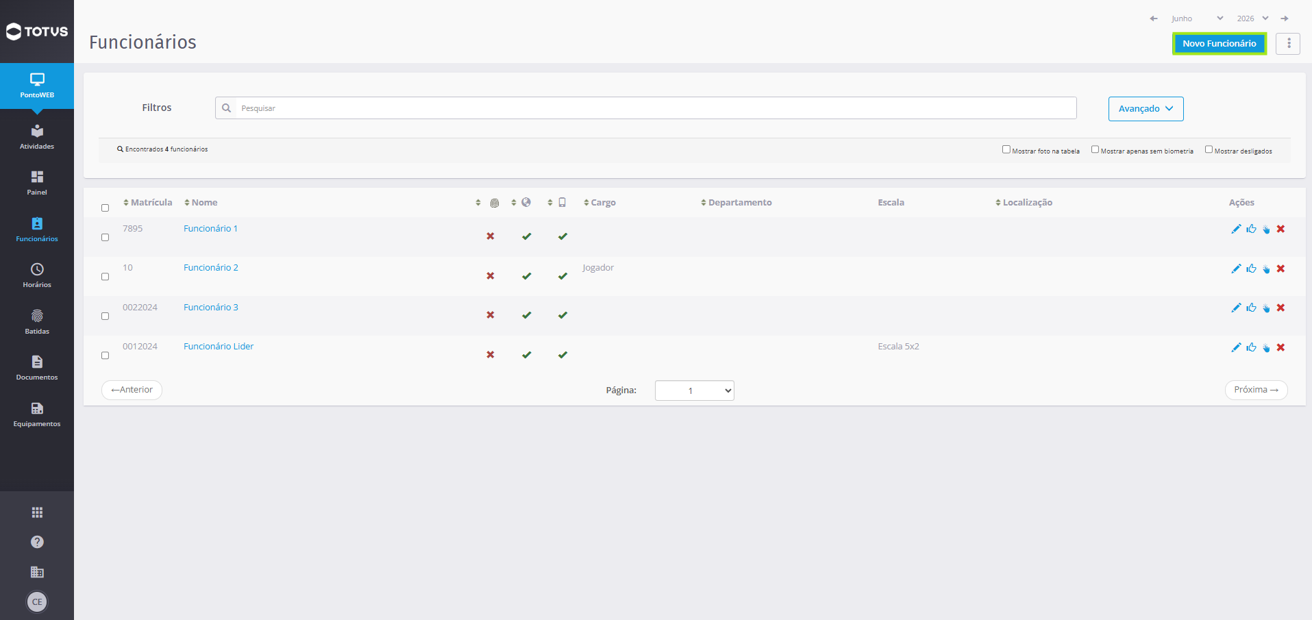The image size is (1312, 620).
Task: Click the Jogador cargo cell
Action: [598, 268]
